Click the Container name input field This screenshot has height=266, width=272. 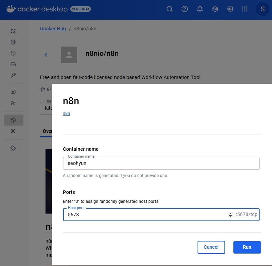161,164
